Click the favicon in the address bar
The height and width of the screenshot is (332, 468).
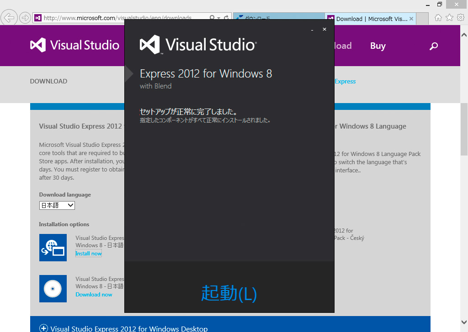coord(37,18)
